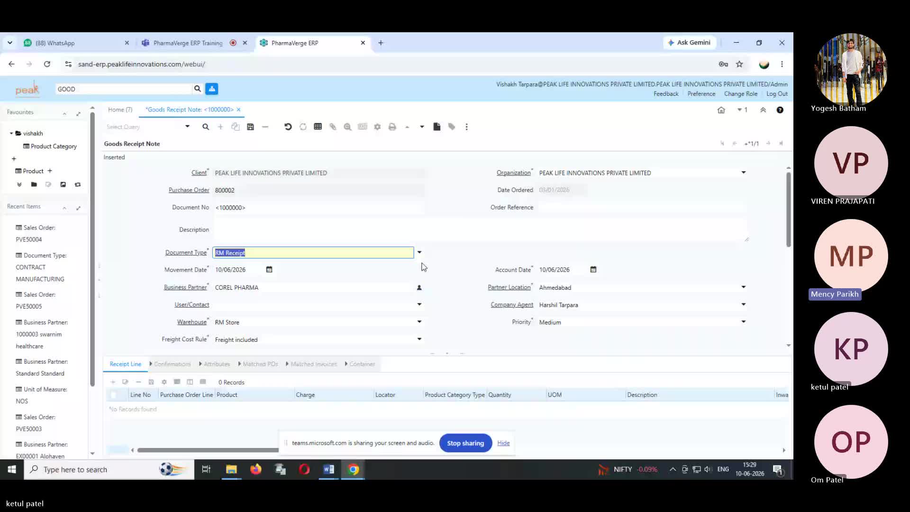Toggle grid view in main toolbar

pyautogui.click(x=318, y=127)
